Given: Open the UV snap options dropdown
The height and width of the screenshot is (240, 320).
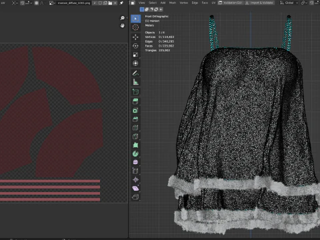Looking at the screenshot, I should (x=28, y=3).
